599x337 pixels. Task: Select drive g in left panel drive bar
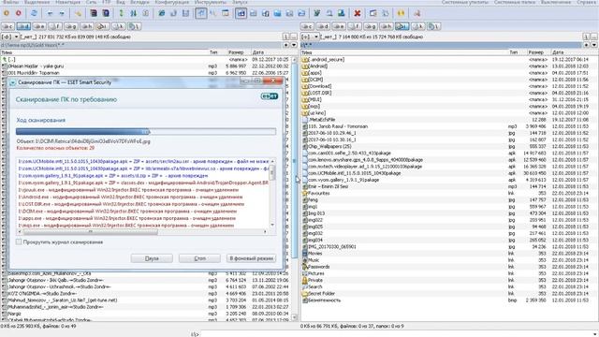tap(71, 26)
